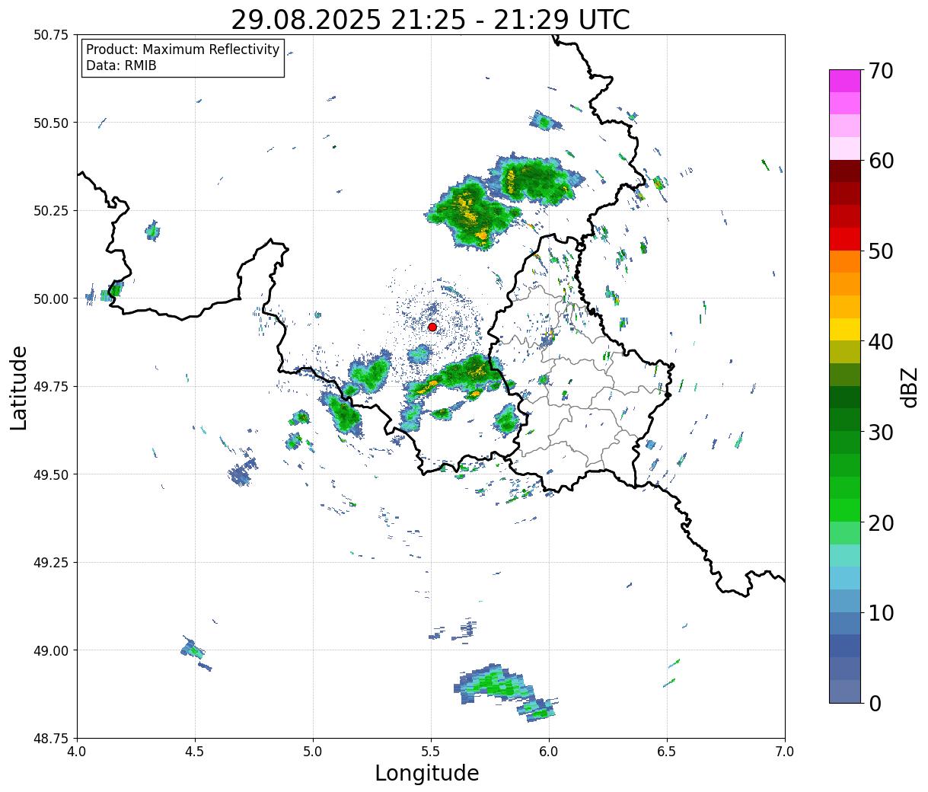Image resolution: width=928 pixels, height=792 pixels.
Task: Click the colorbar tick label 30
Action: (x=880, y=433)
